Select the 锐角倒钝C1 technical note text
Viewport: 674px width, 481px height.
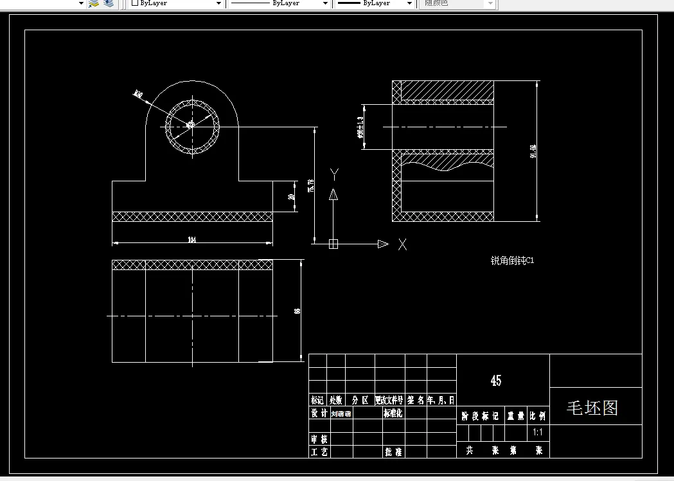[x=512, y=260]
